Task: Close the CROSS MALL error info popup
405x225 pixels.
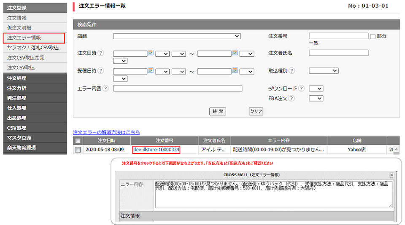Action: coord(391,175)
